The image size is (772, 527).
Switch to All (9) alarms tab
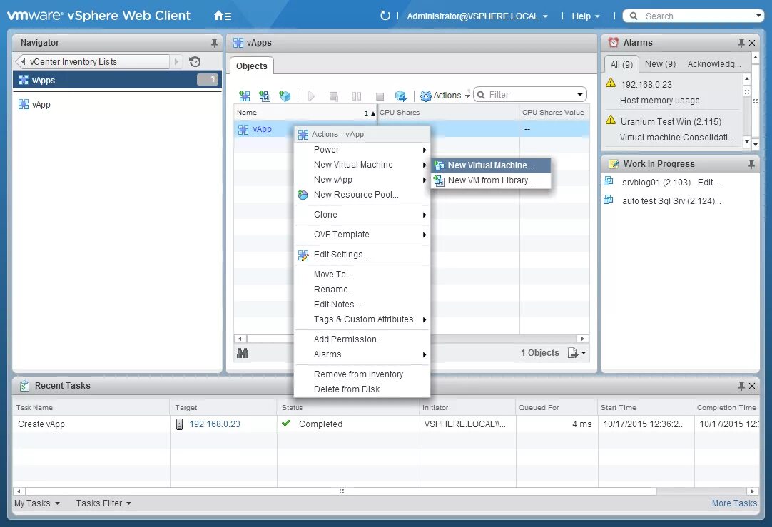621,64
